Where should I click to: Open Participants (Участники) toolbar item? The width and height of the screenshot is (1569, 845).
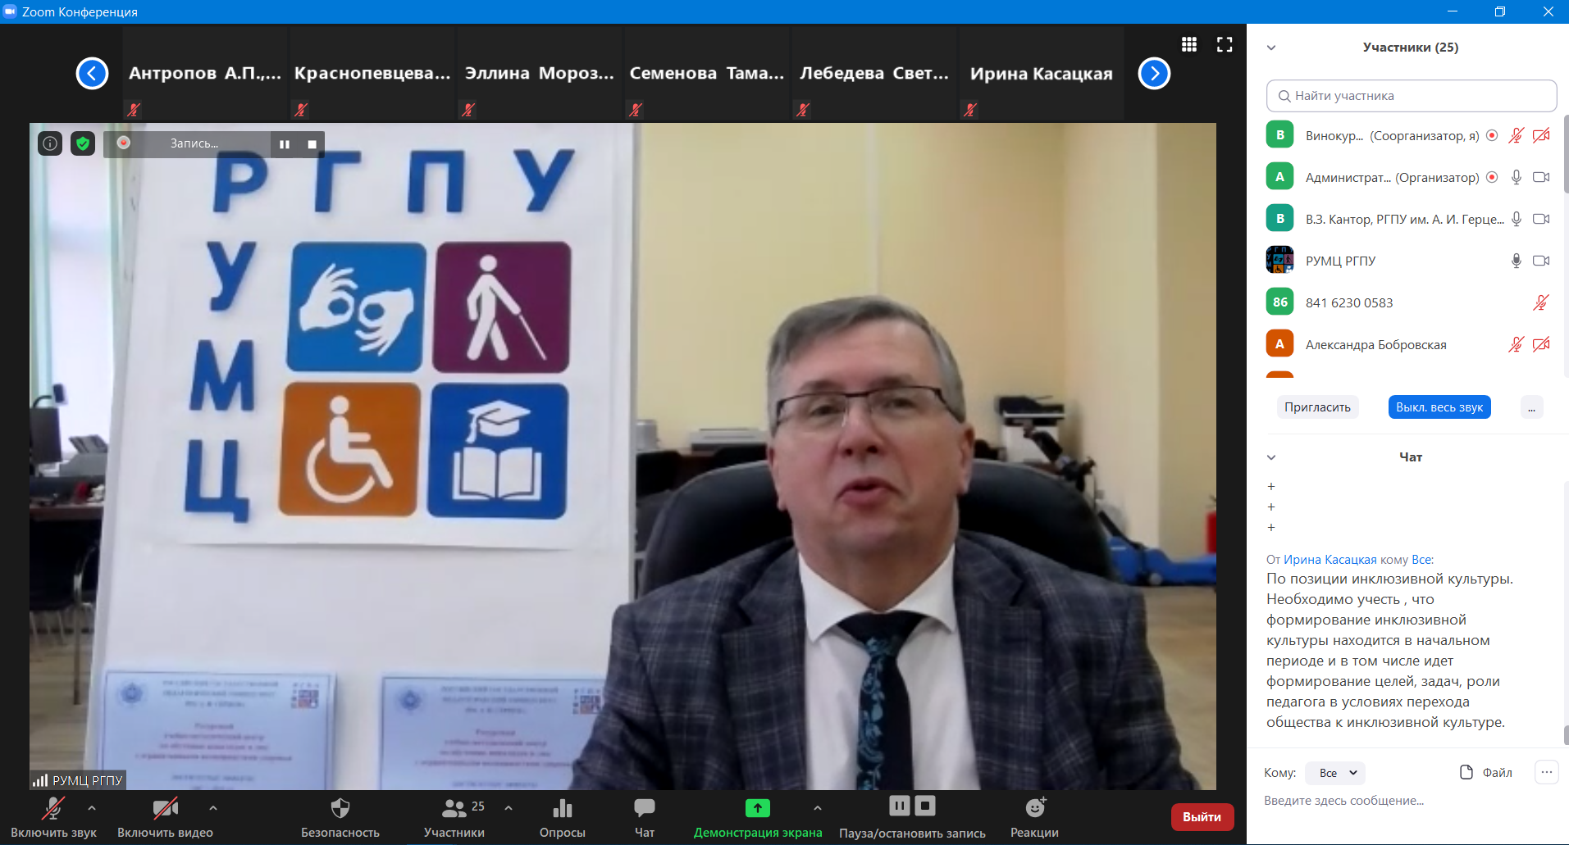click(454, 817)
